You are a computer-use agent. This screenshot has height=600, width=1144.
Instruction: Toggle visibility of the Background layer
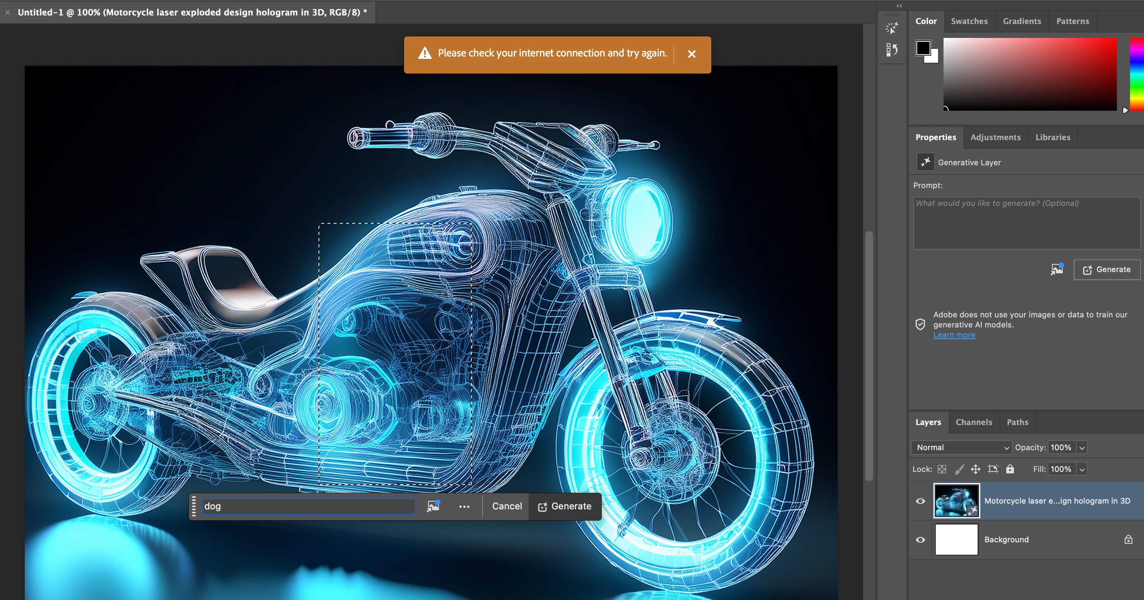(x=921, y=540)
